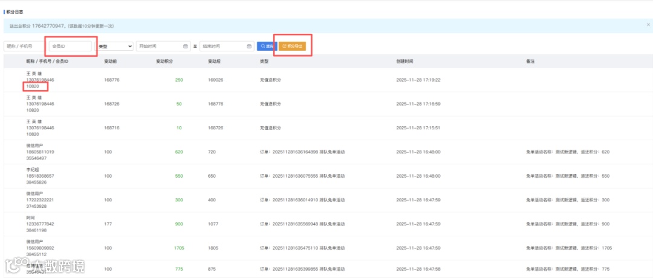The image size is (653, 278).
Task: Click the 会员ID input field
Action: 70,46
